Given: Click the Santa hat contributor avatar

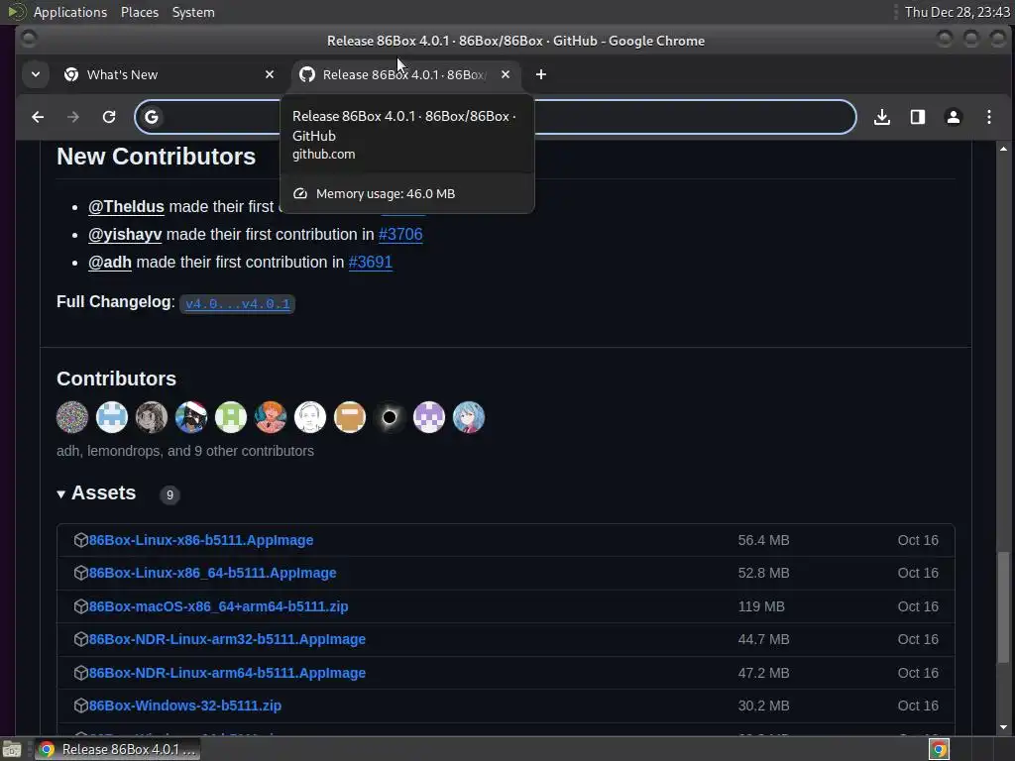Looking at the screenshot, I should point(191,417).
